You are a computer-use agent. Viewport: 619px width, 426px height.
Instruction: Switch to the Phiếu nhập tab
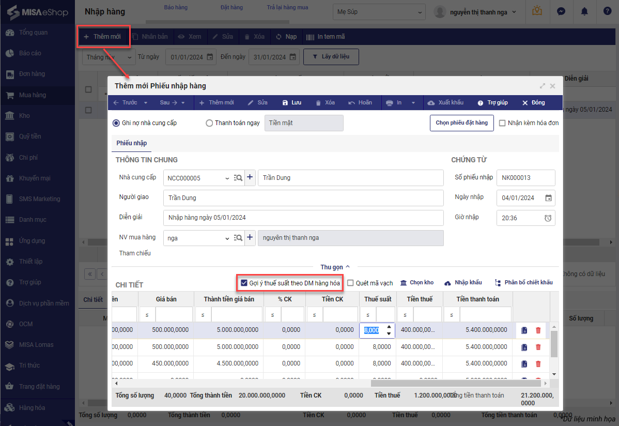coord(131,143)
